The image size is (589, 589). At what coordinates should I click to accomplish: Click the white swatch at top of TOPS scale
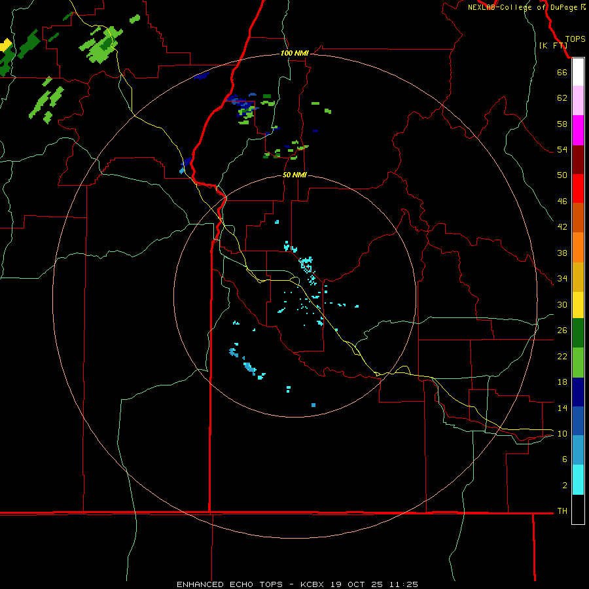click(x=578, y=72)
